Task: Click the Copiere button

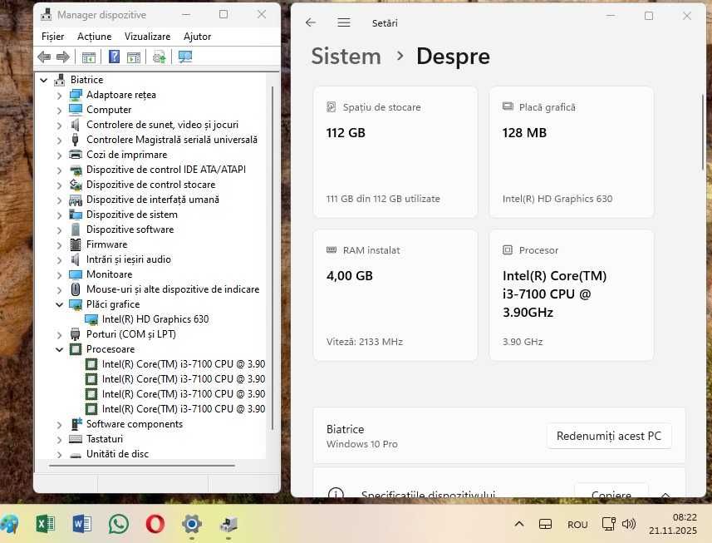Action: click(611, 491)
